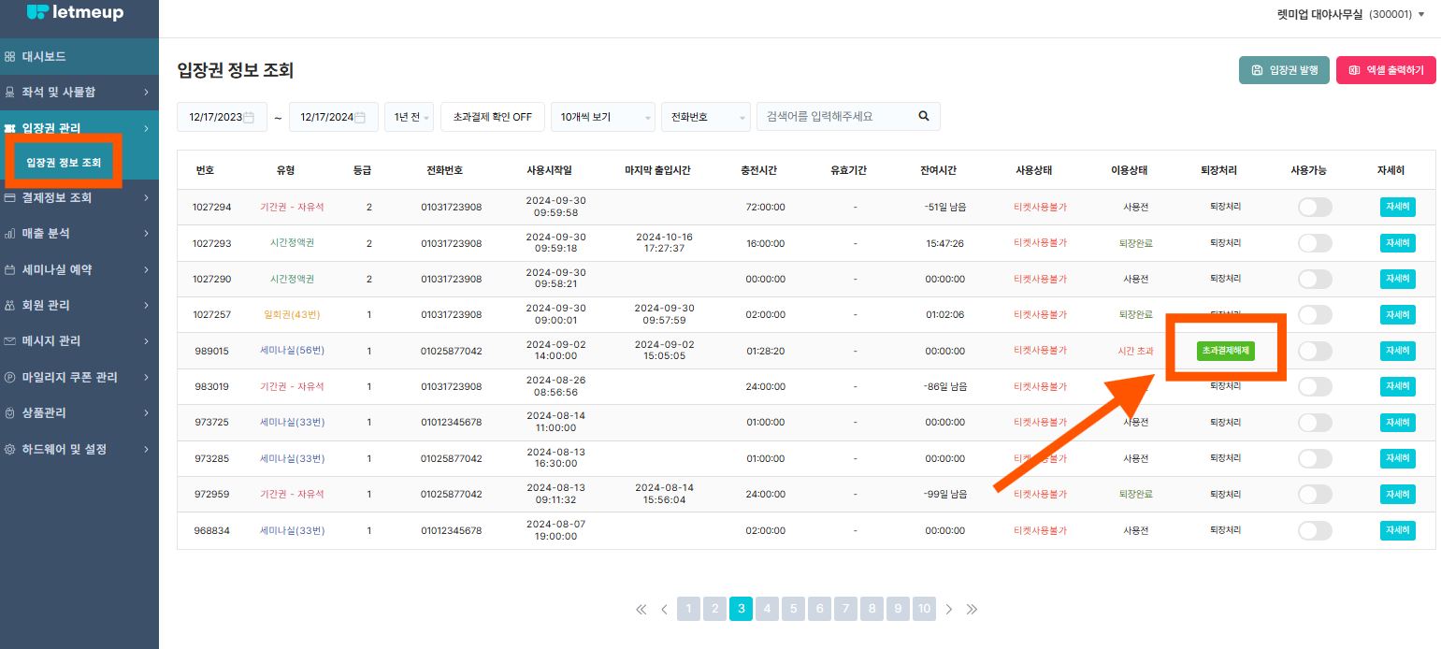Click the message management envelope icon
The image size is (1441, 649).
point(9,341)
